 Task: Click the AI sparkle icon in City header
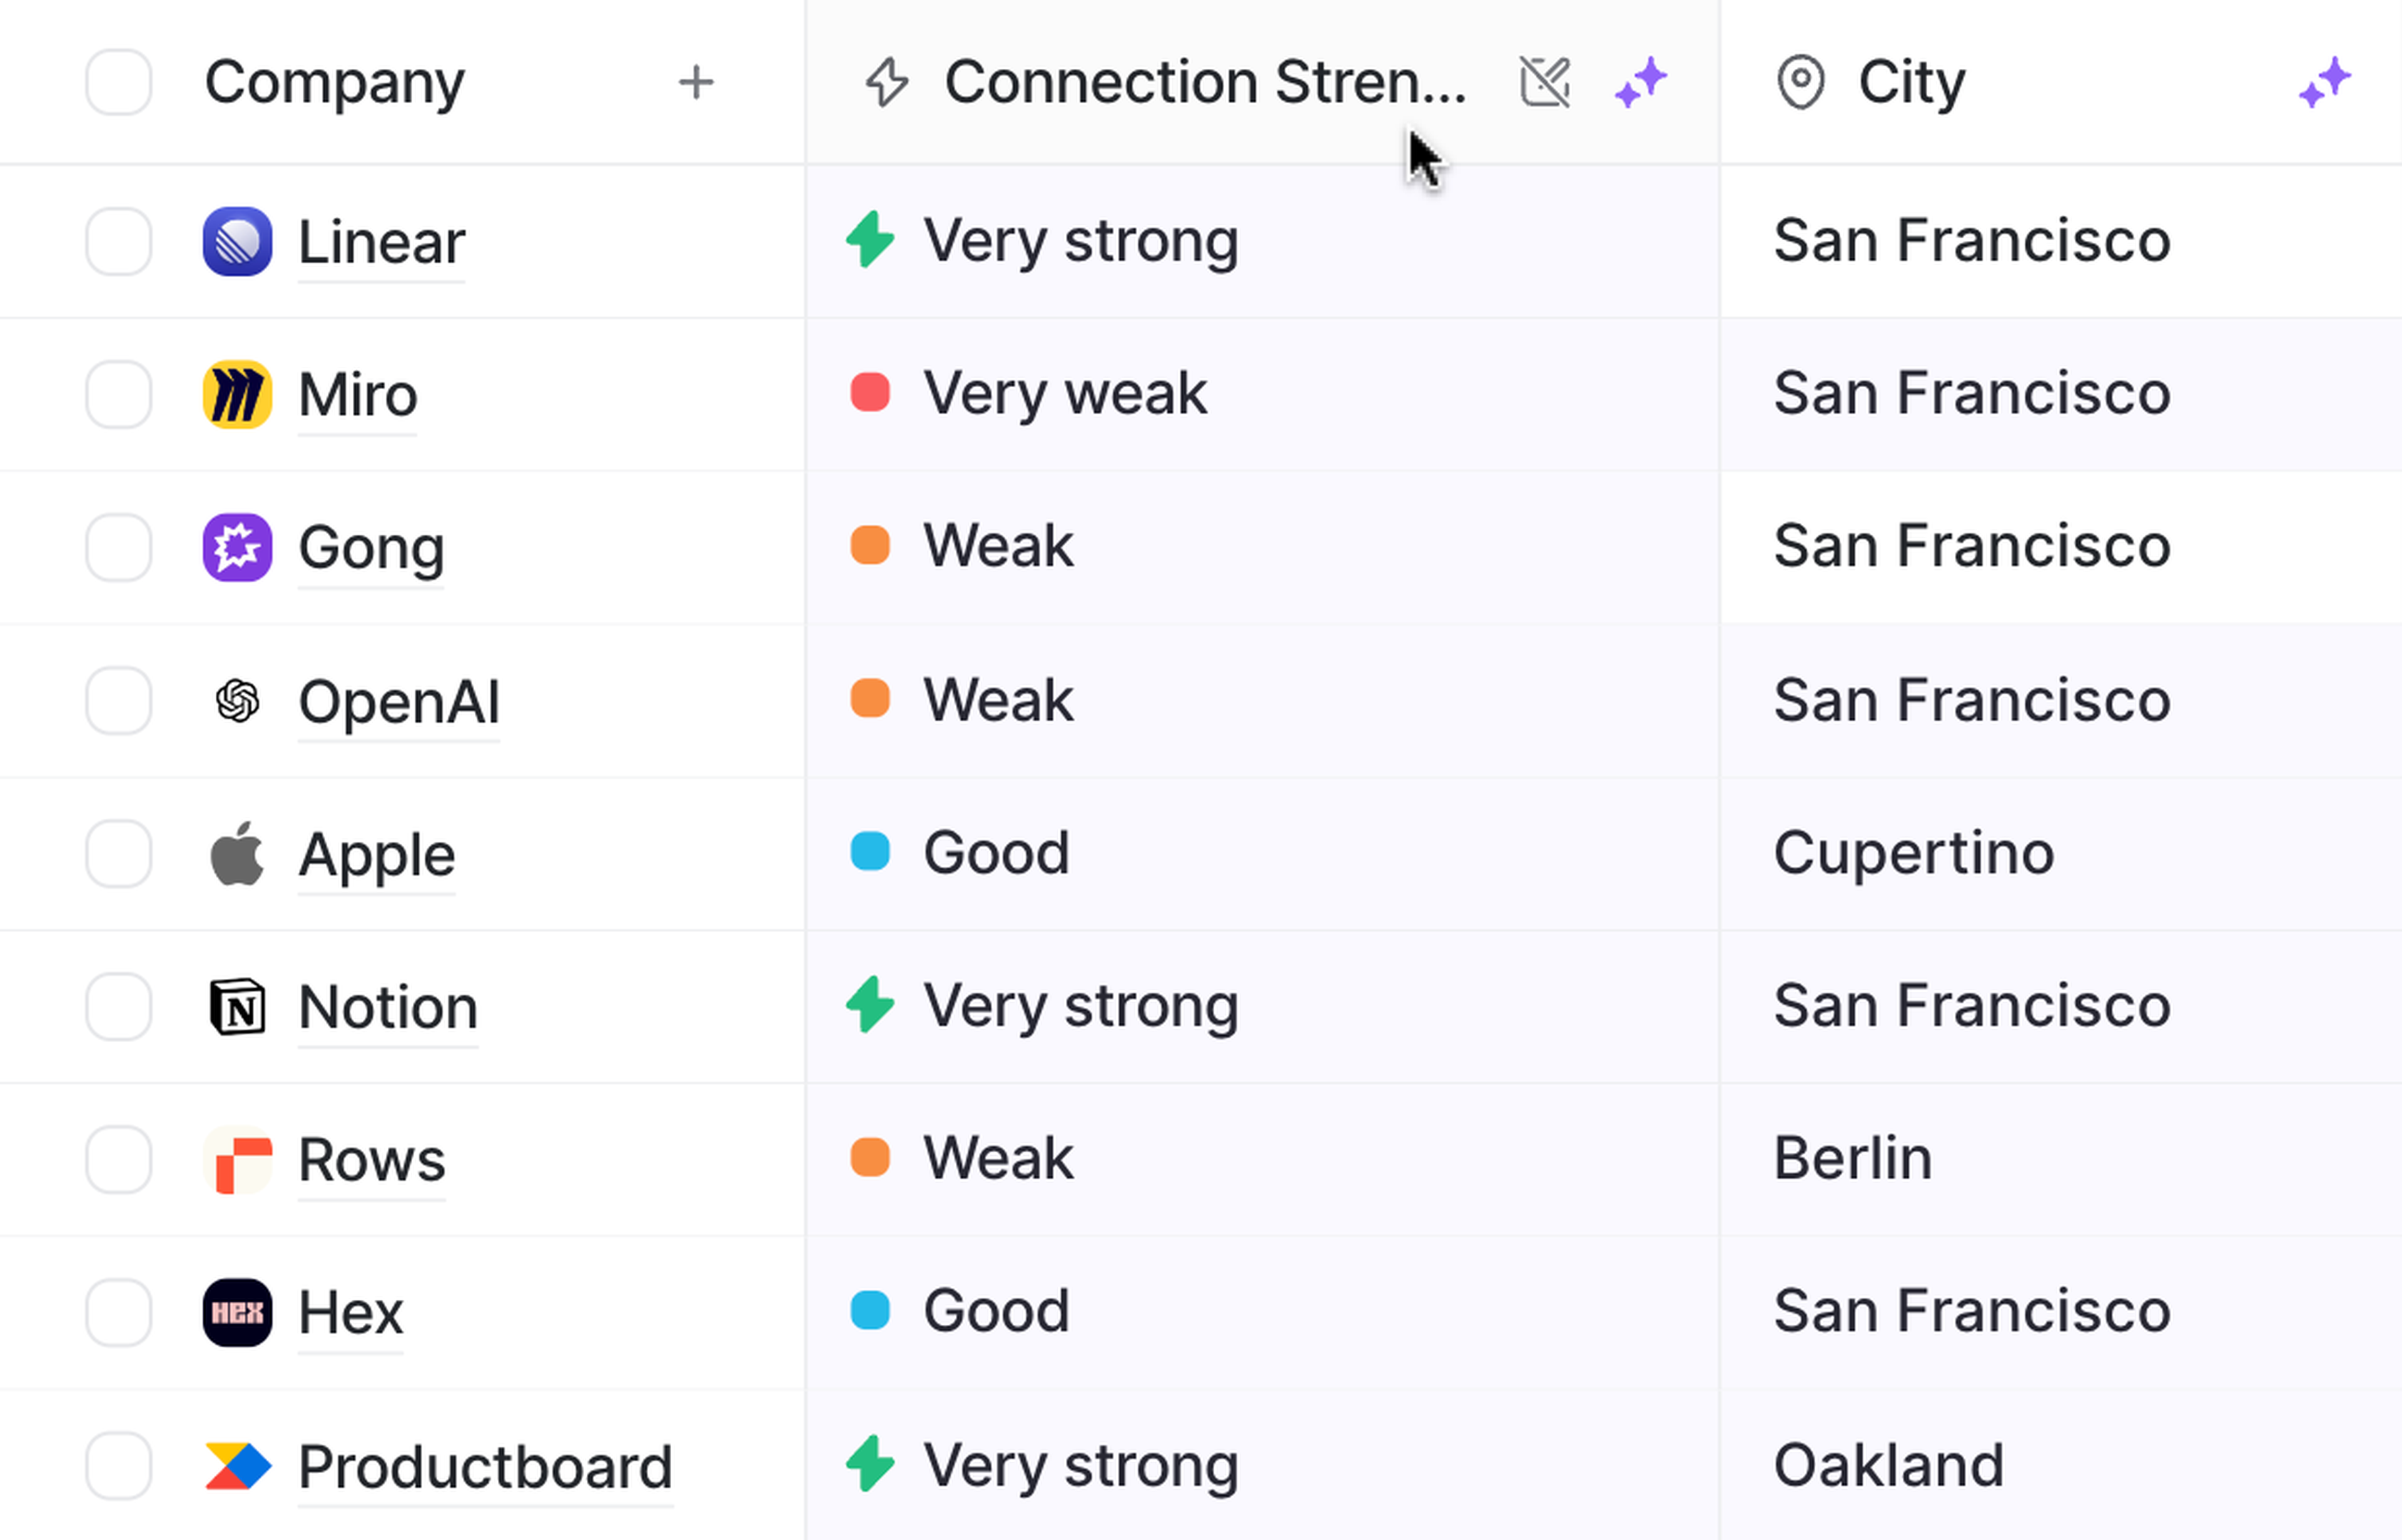pos(2324,82)
